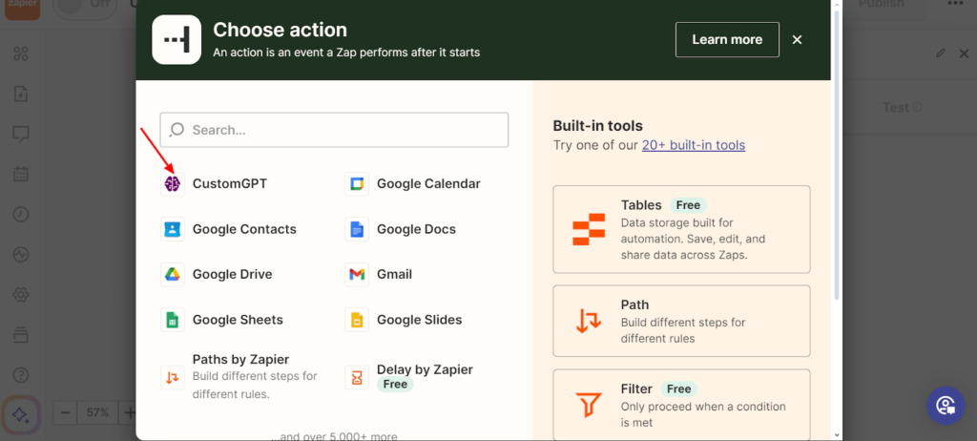
Task: Open the versions stack sidebar icon
Action: coord(21,334)
